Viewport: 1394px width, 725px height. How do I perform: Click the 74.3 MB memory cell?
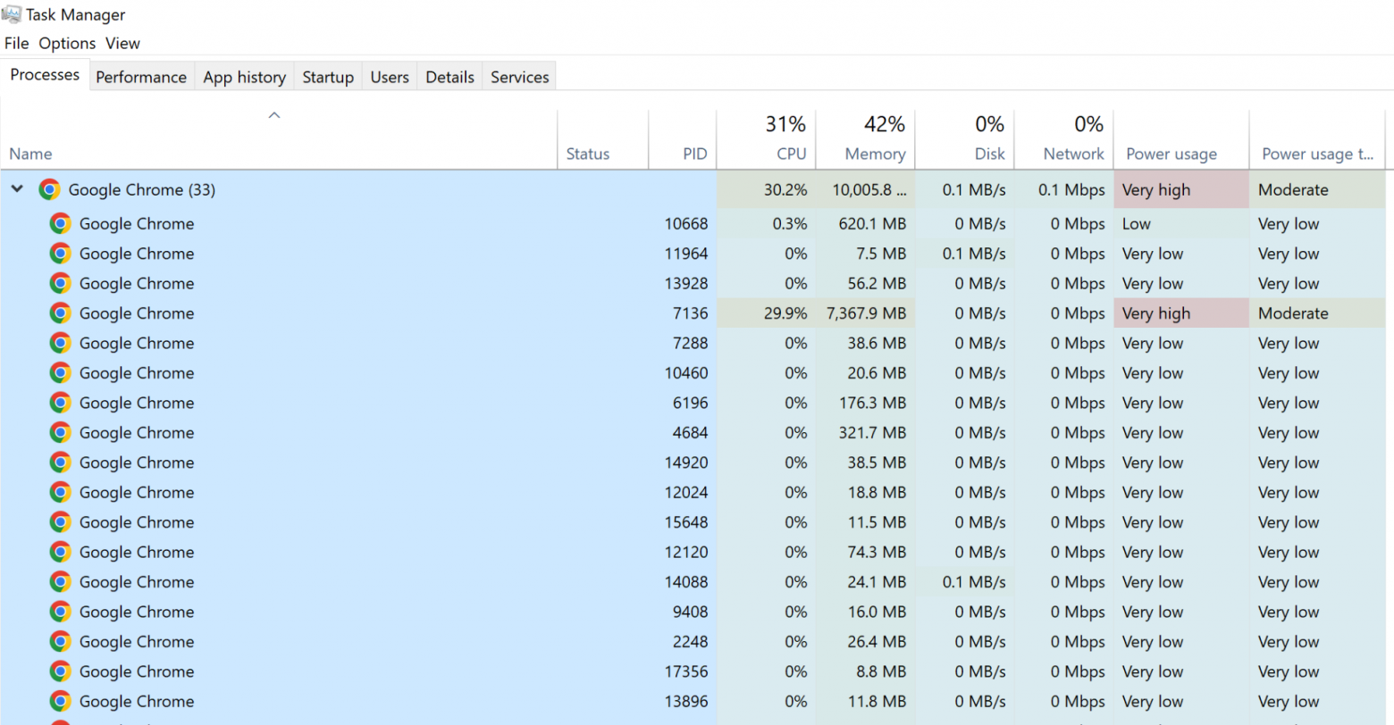[x=865, y=553]
